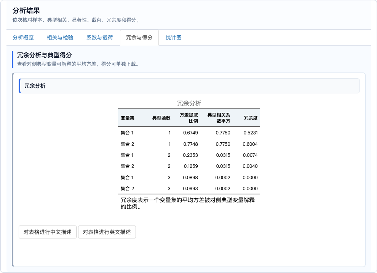Image resolution: width=377 pixels, height=273 pixels.
Task: Select the cell value 0.7748
Action: 190,144
